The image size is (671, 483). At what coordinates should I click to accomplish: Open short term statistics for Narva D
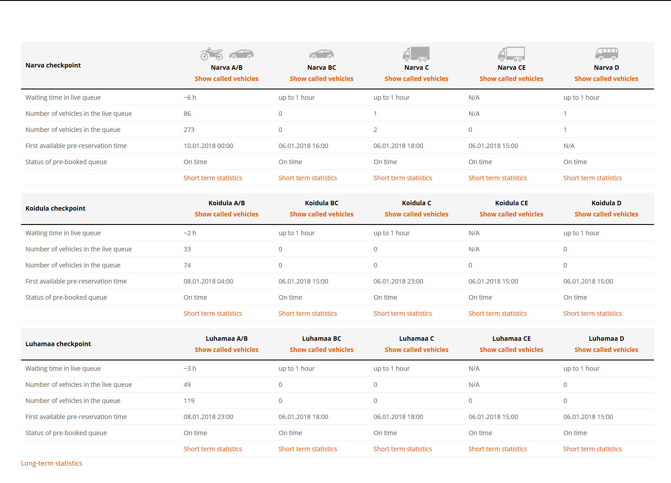593,178
